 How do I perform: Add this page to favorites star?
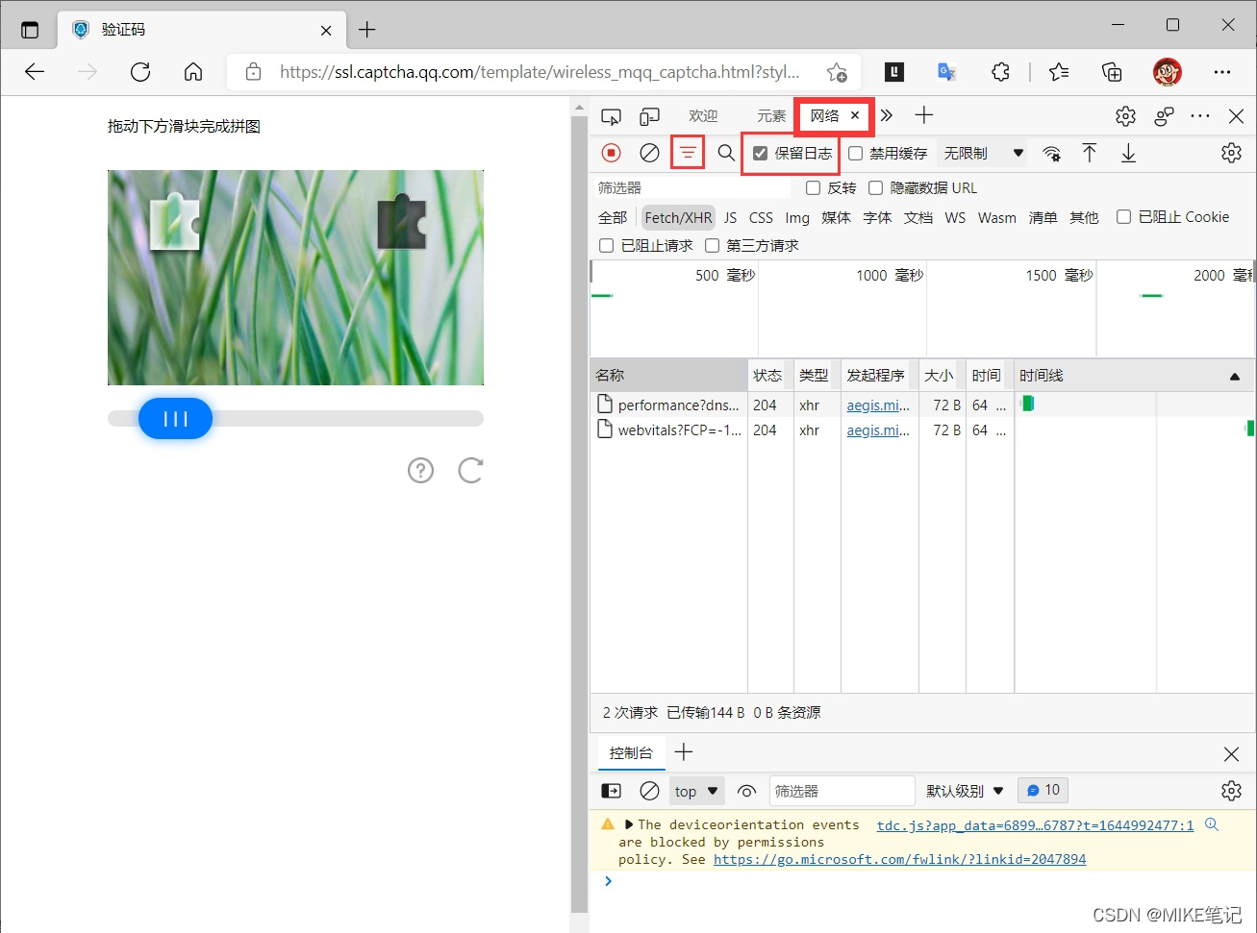click(x=837, y=72)
